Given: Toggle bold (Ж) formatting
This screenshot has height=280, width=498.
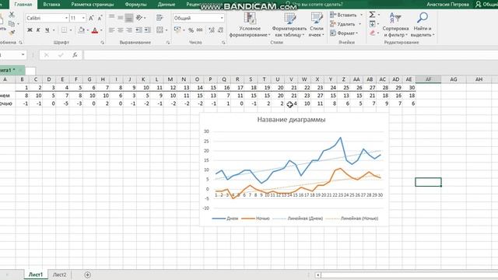Looking at the screenshot, I should 30,30.
